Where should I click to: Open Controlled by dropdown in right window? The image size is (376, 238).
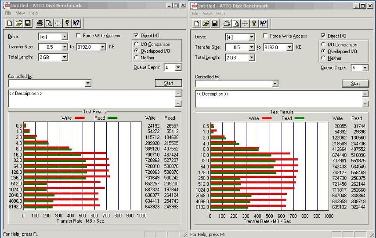(x=275, y=84)
